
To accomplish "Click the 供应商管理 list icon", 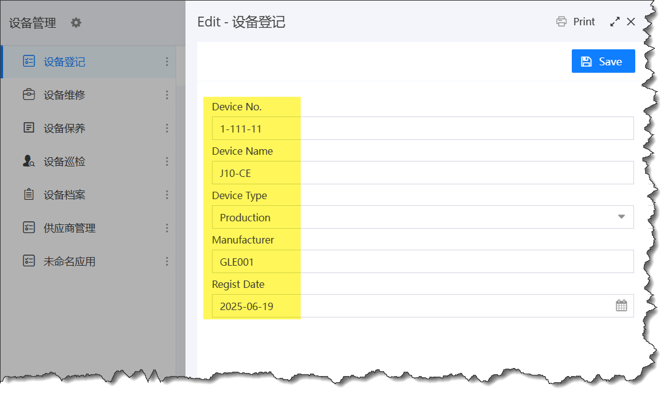I will click(28, 228).
